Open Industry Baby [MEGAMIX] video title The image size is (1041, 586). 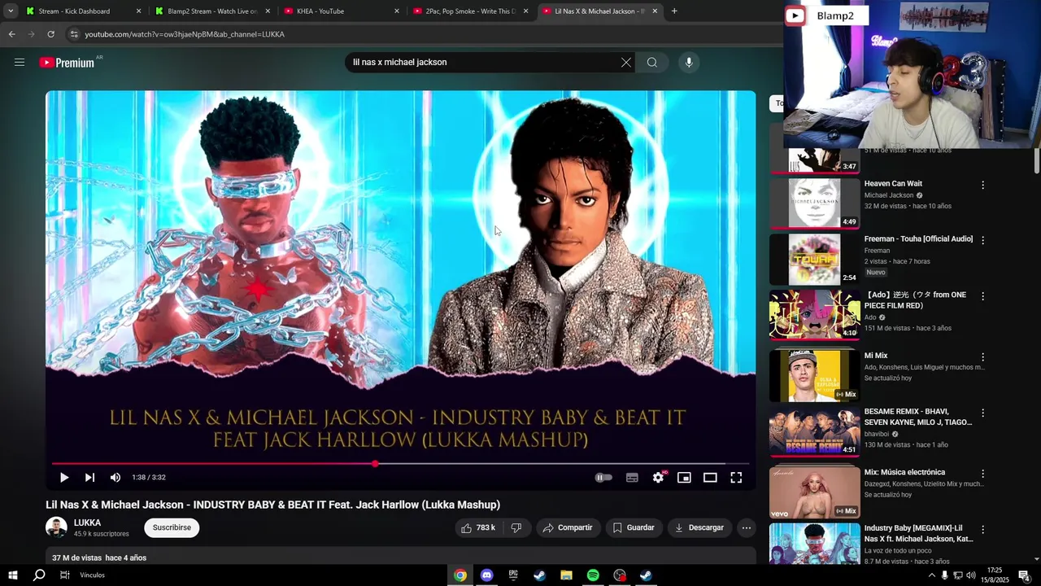pyautogui.click(x=918, y=533)
